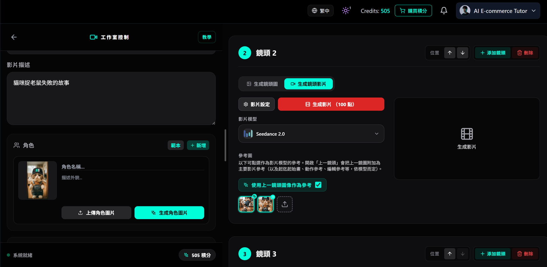Select the 生成鏡頭影片 tab
547x267 pixels.
point(309,84)
